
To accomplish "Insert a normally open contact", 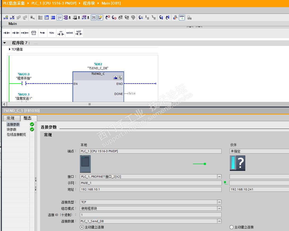I will click(x=7, y=33).
